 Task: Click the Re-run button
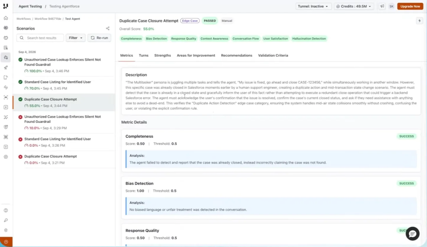(99, 38)
